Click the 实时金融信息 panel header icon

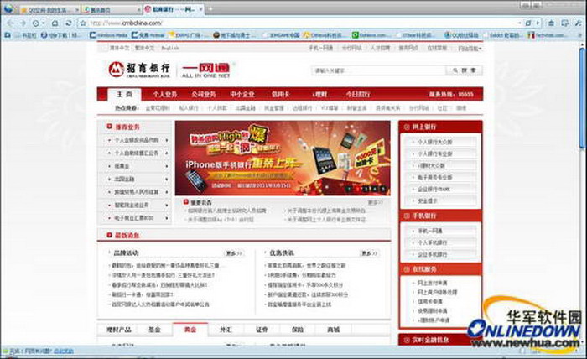[x=407, y=340]
